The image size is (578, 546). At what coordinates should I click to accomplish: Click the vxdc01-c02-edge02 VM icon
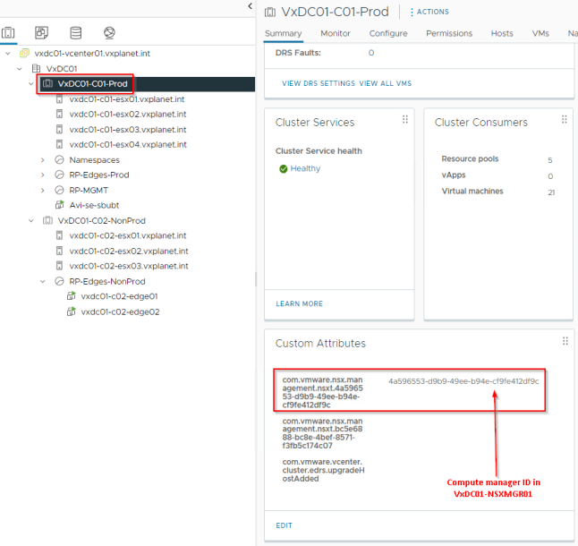[72, 311]
